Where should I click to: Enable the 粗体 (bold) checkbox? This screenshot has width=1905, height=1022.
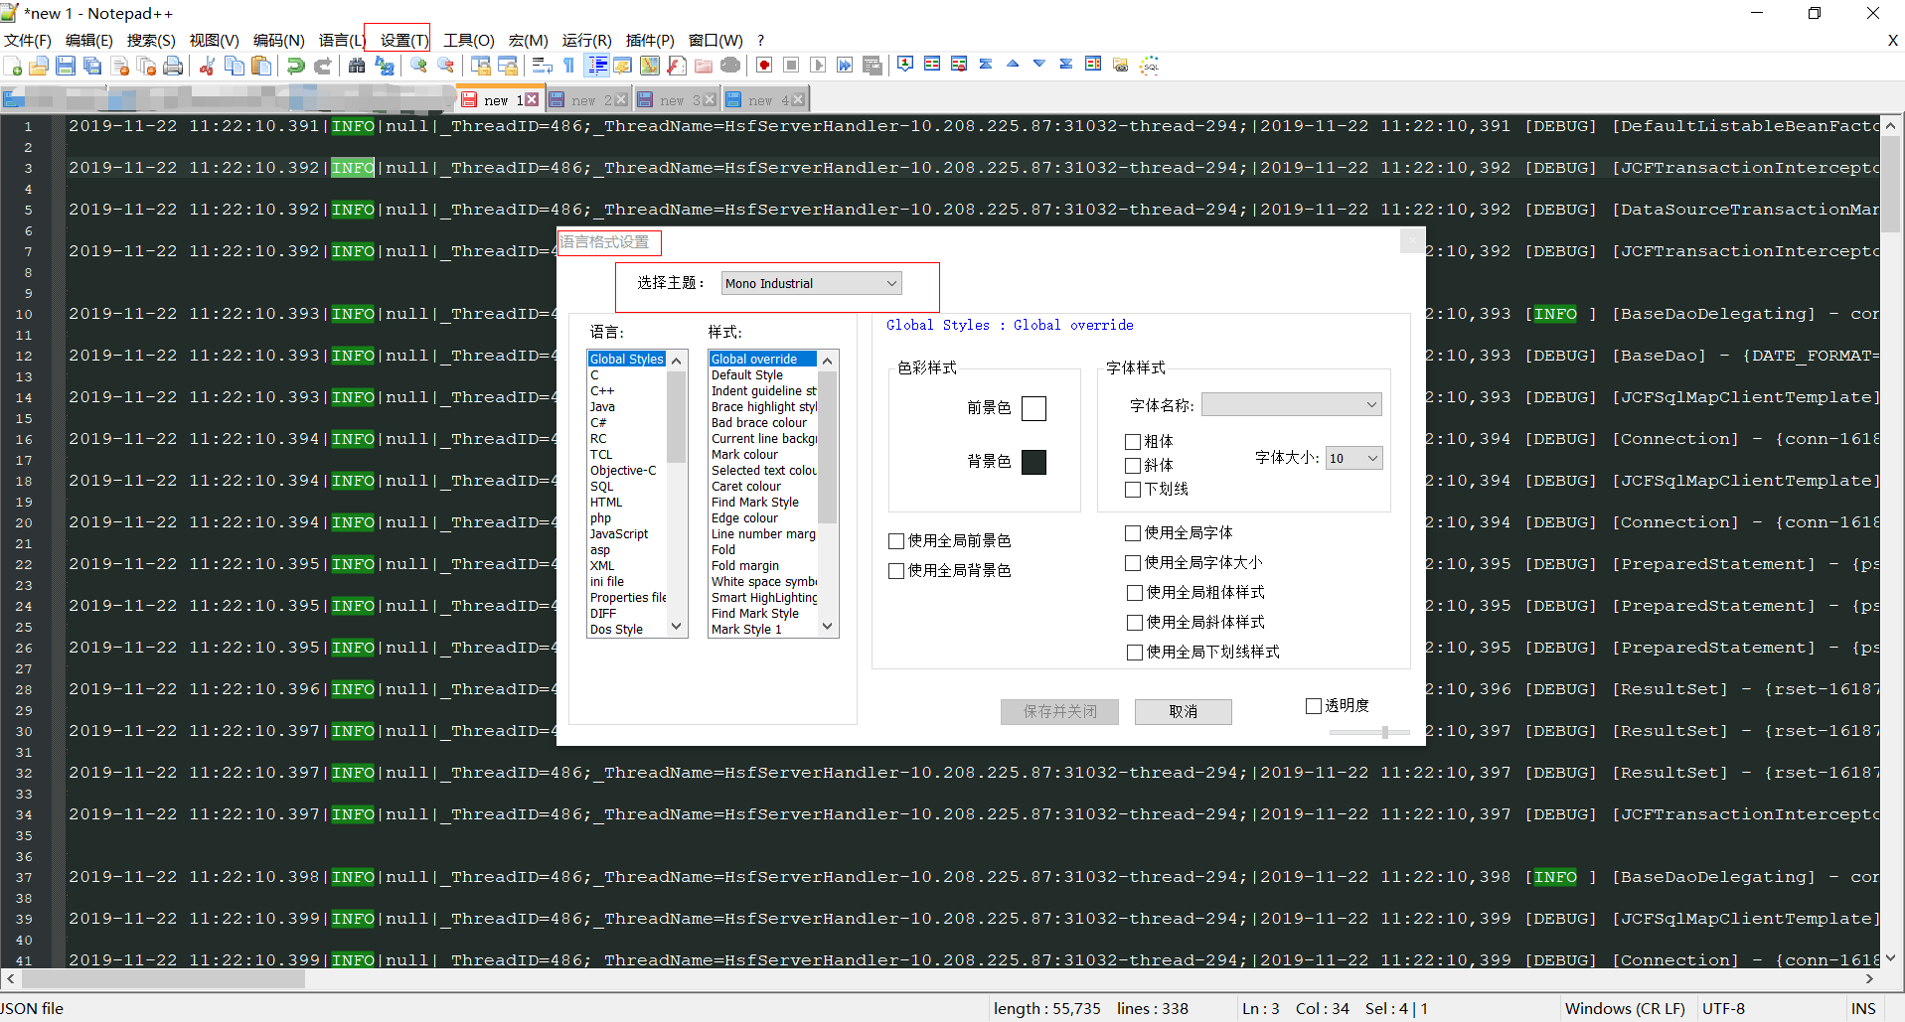(x=1133, y=441)
